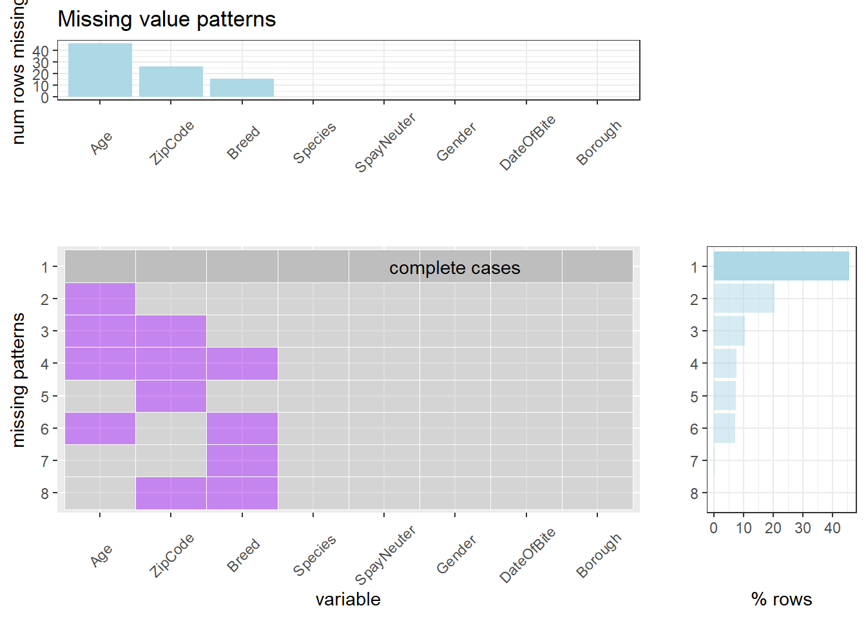
Task: Click pattern 3 bar in % rows chart
Action: (729, 331)
